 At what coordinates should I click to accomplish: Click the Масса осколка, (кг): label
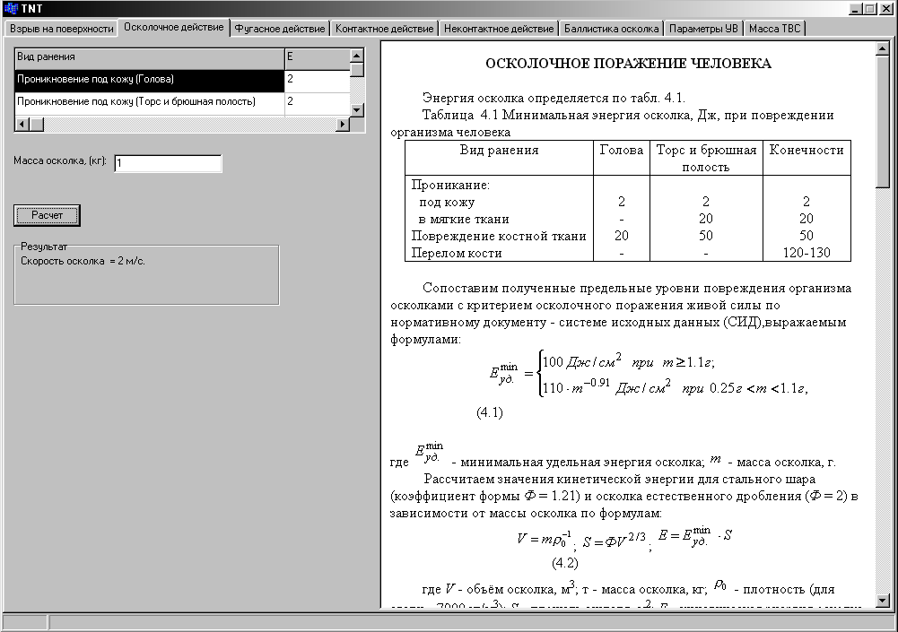point(60,160)
